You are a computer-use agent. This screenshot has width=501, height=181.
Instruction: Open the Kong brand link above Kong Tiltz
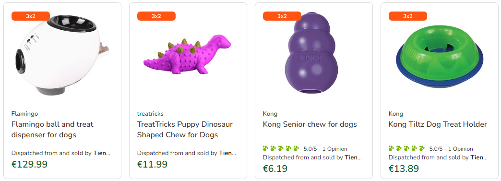pos(395,113)
